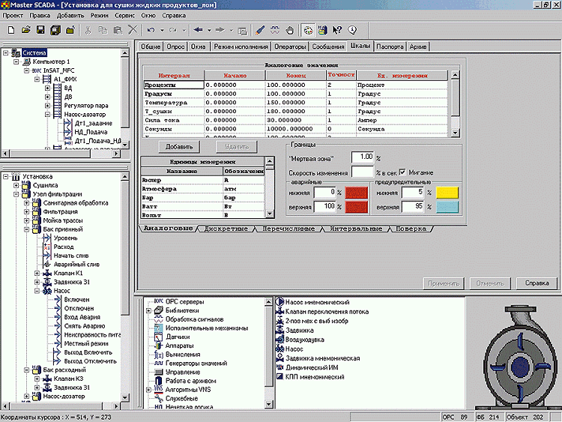Select the Аварийный слив tree item

click(76, 265)
